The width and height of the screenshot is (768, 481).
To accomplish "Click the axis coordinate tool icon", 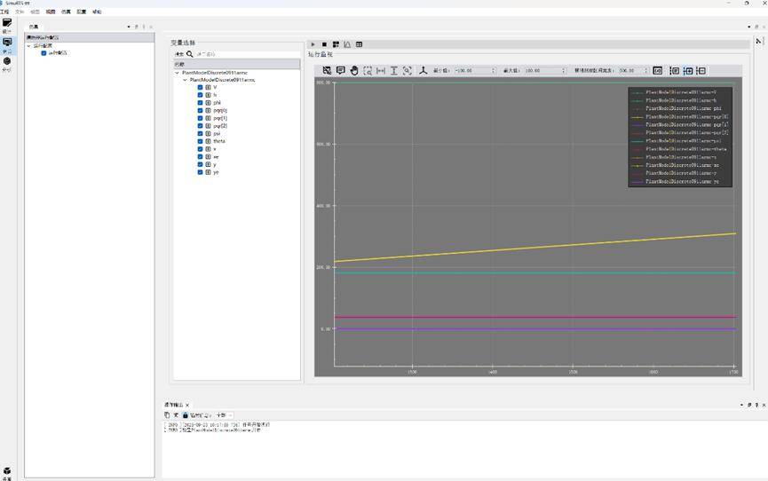I will (x=424, y=70).
